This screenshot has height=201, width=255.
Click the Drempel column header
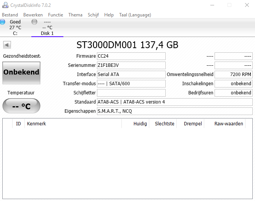coord(190,124)
